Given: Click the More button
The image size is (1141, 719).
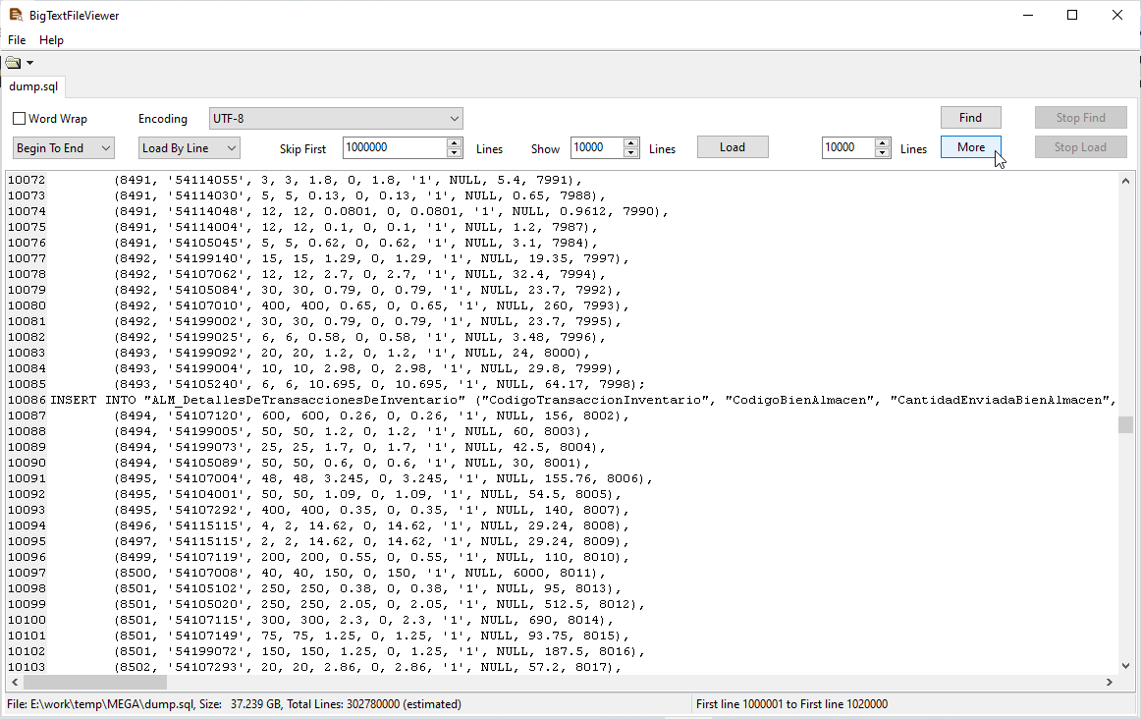Looking at the screenshot, I should (970, 147).
